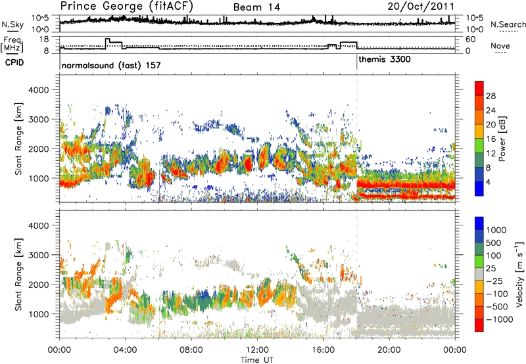Click the "Velocity [m s⁻¹]" color bar title
526x364 pixels.
pos(519,274)
